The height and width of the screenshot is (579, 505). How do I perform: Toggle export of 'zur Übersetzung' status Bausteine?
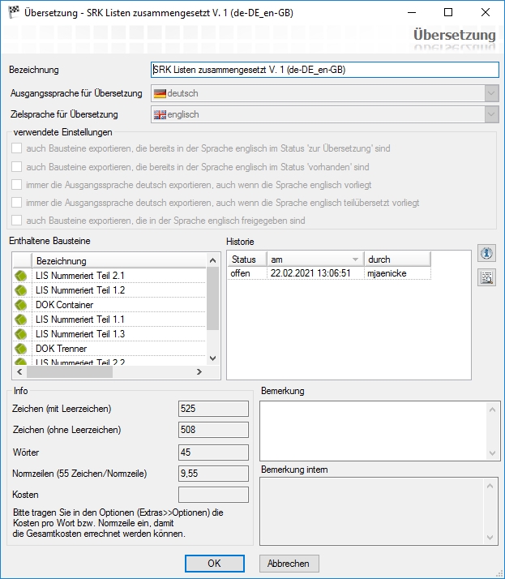16,148
